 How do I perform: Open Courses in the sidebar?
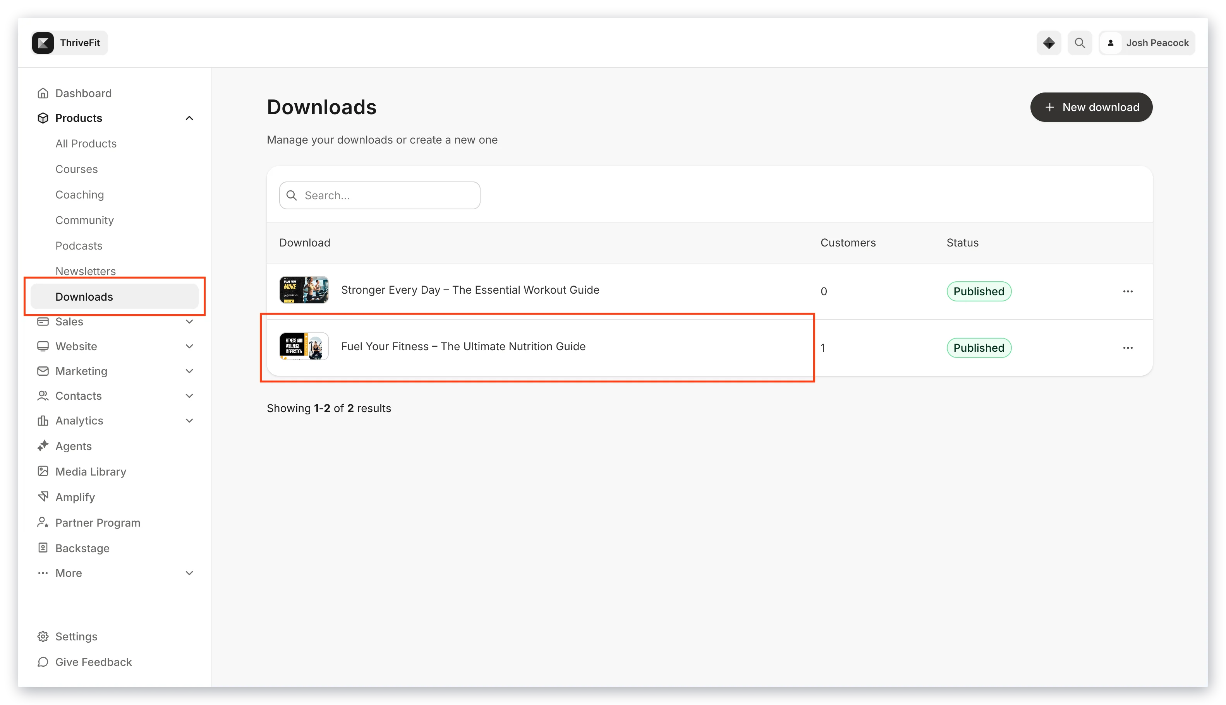click(77, 169)
